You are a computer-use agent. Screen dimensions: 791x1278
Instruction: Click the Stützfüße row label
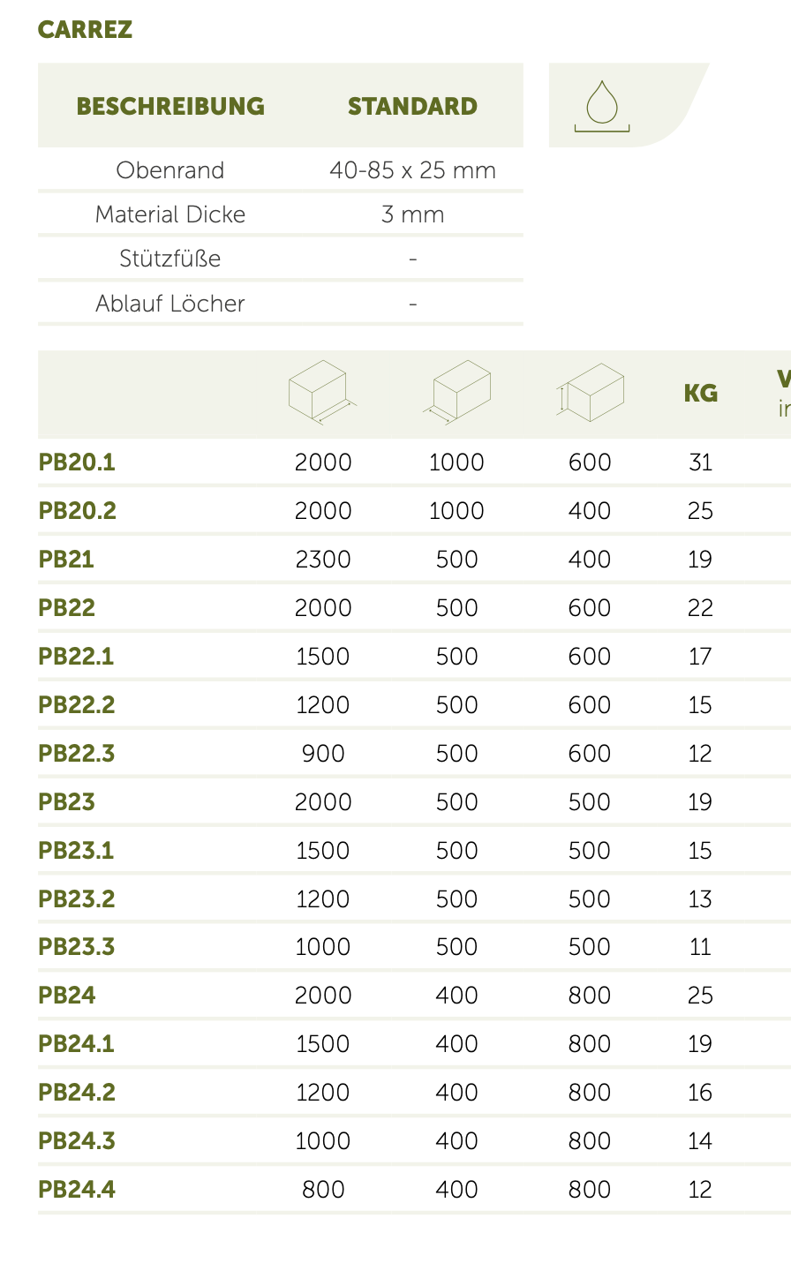pos(170,259)
